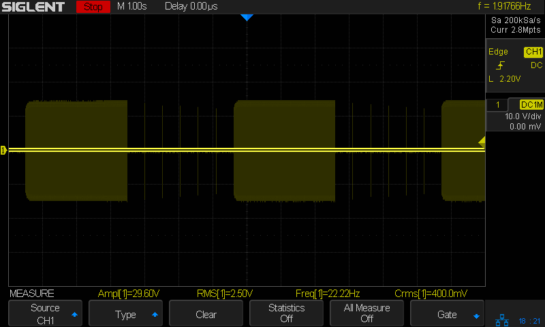Click the M 1.00s timebase readout
The width and height of the screenshot is (545, 327).
coord(131,6)
